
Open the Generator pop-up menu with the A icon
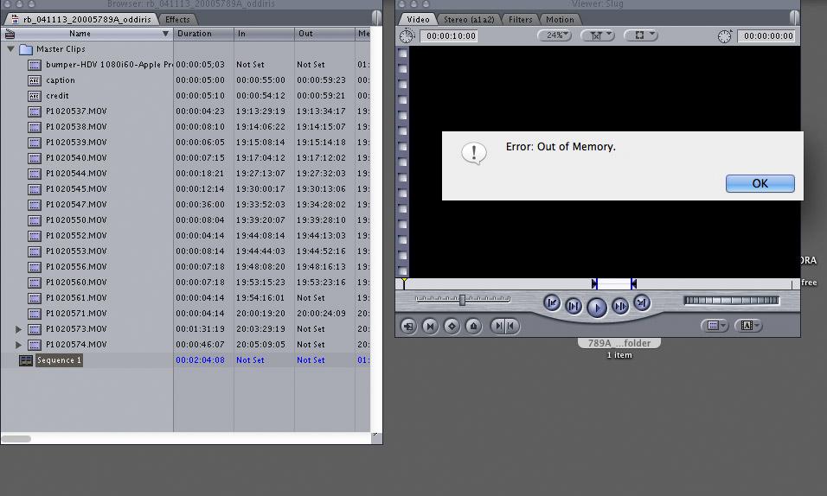click(x=748, y=326)
